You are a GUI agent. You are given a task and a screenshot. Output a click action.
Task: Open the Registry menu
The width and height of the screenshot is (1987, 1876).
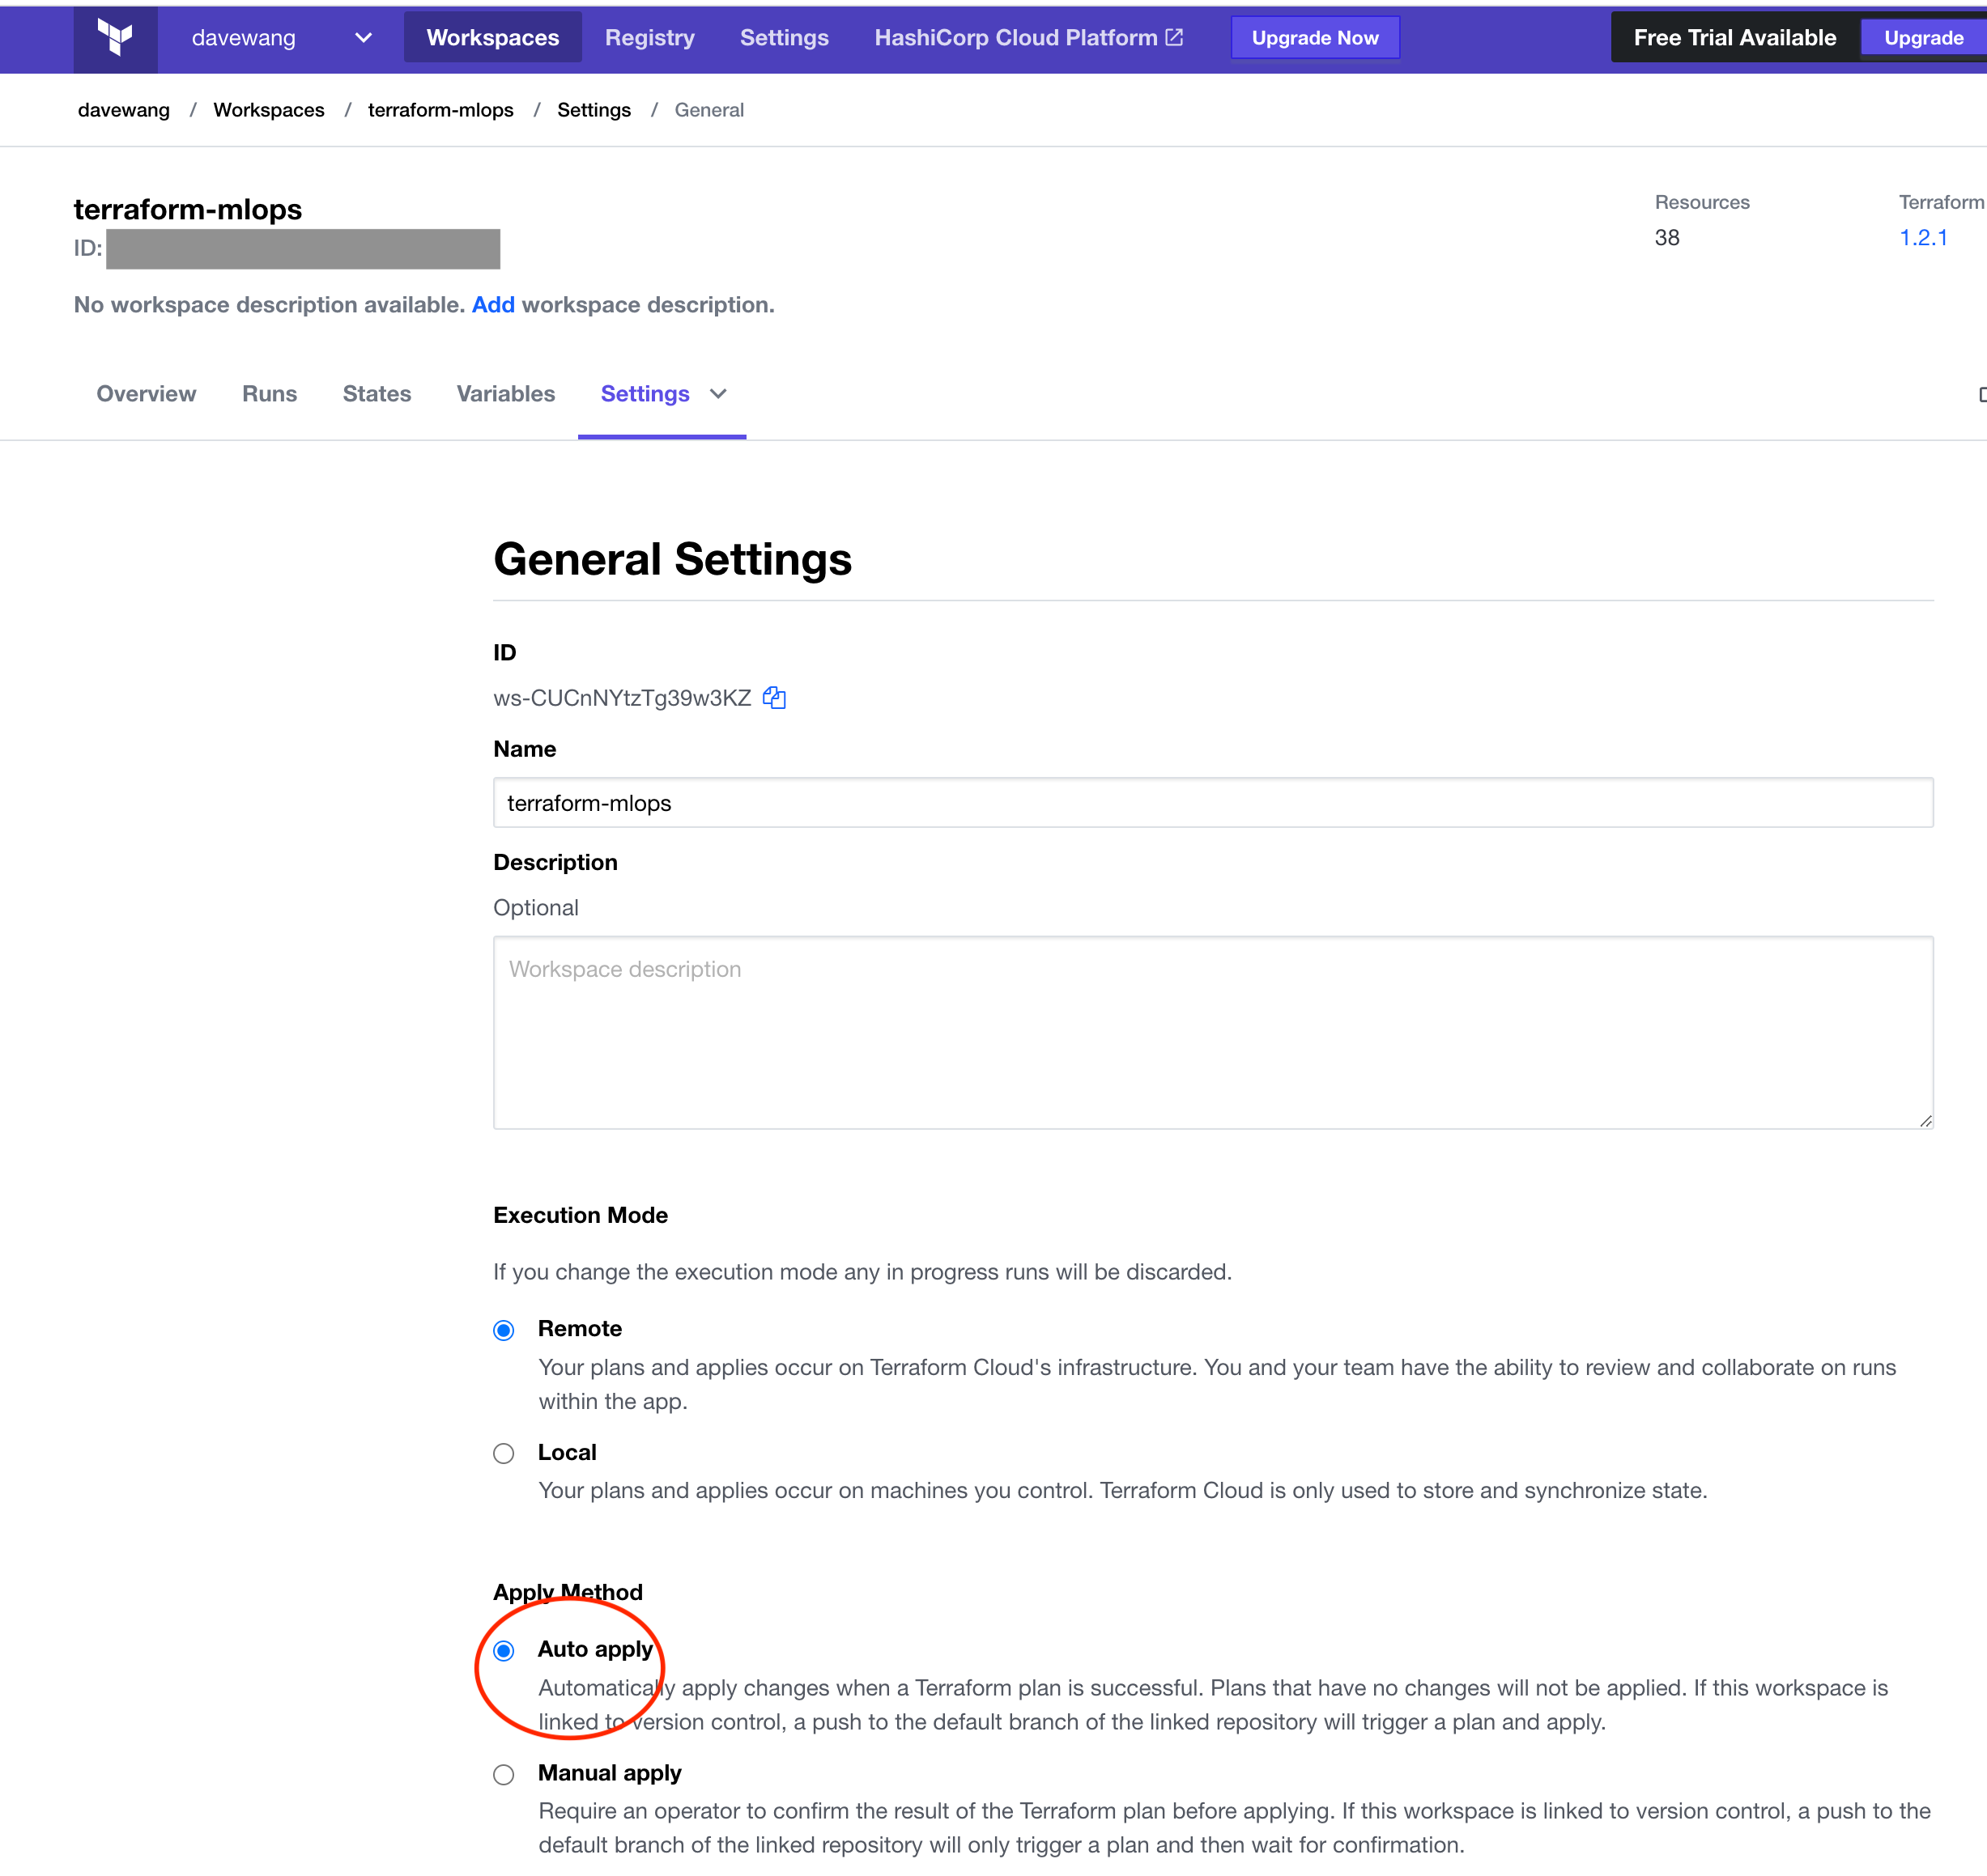pos(649,38)
